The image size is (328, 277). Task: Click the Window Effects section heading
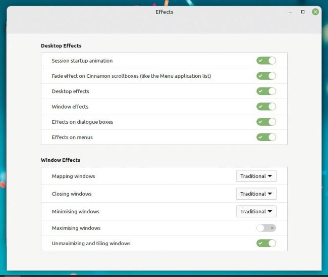(x=61, y=160)
